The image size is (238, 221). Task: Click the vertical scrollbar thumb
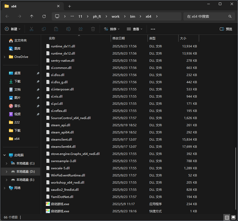pyautogui.click(x=236, y=179)
